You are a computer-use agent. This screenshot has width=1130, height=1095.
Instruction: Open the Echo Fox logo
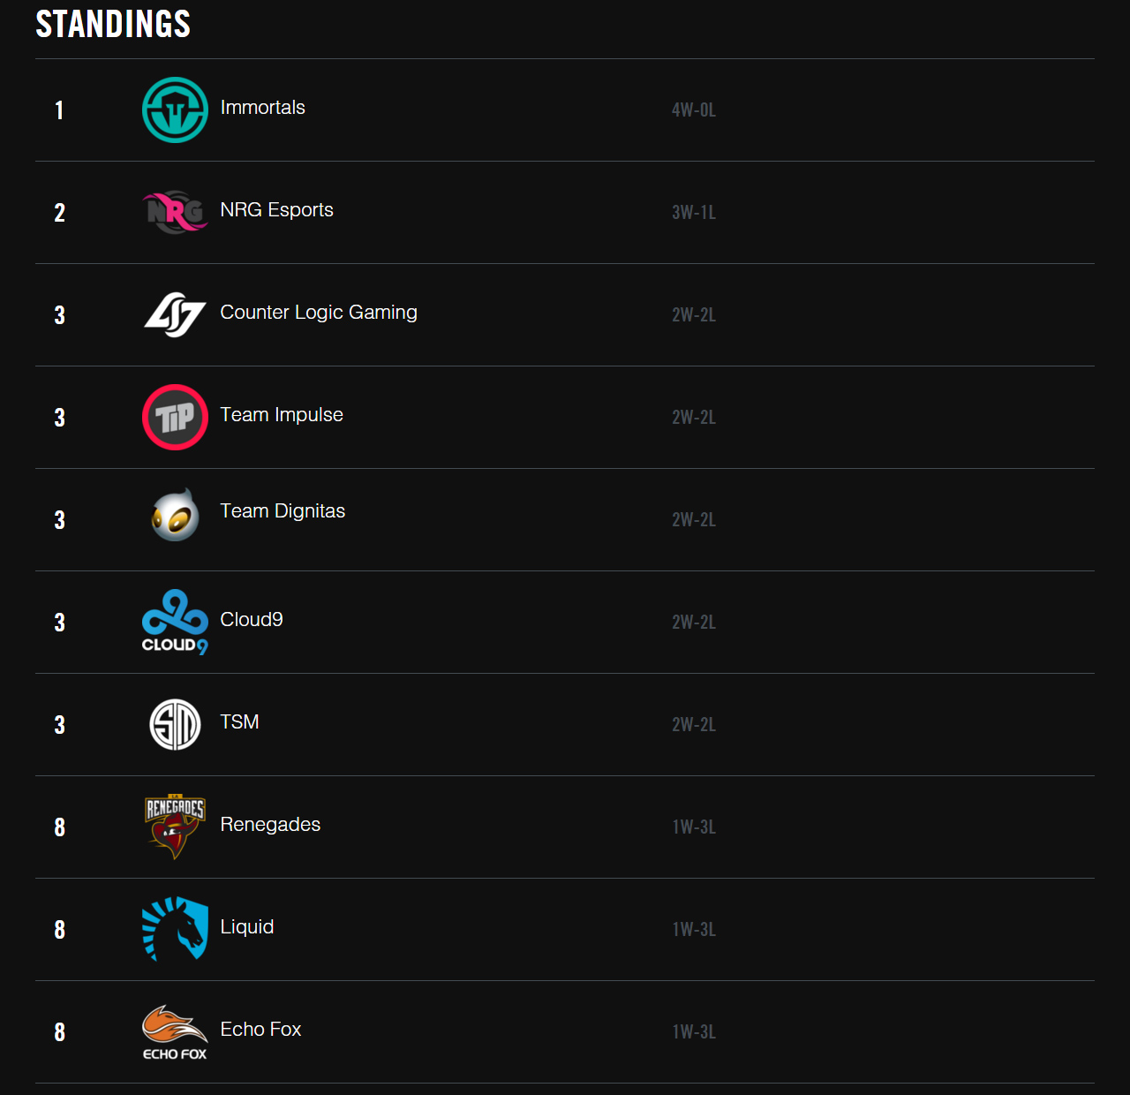coord(175,1031)
